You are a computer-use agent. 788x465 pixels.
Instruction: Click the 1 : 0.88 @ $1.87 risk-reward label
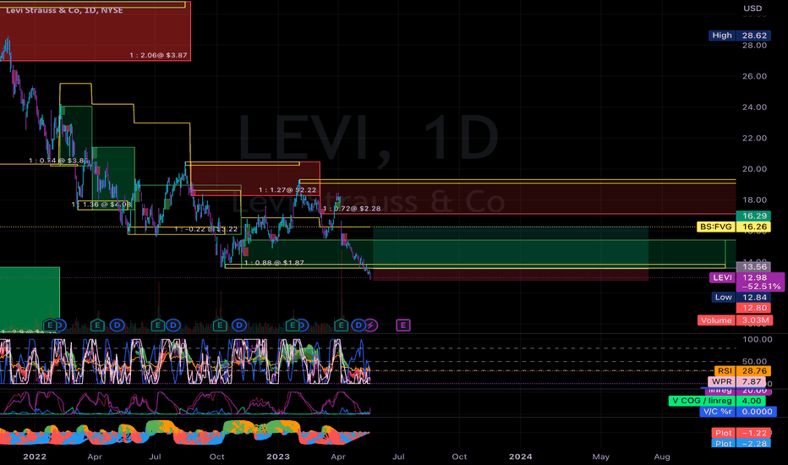tap(275, 263)
